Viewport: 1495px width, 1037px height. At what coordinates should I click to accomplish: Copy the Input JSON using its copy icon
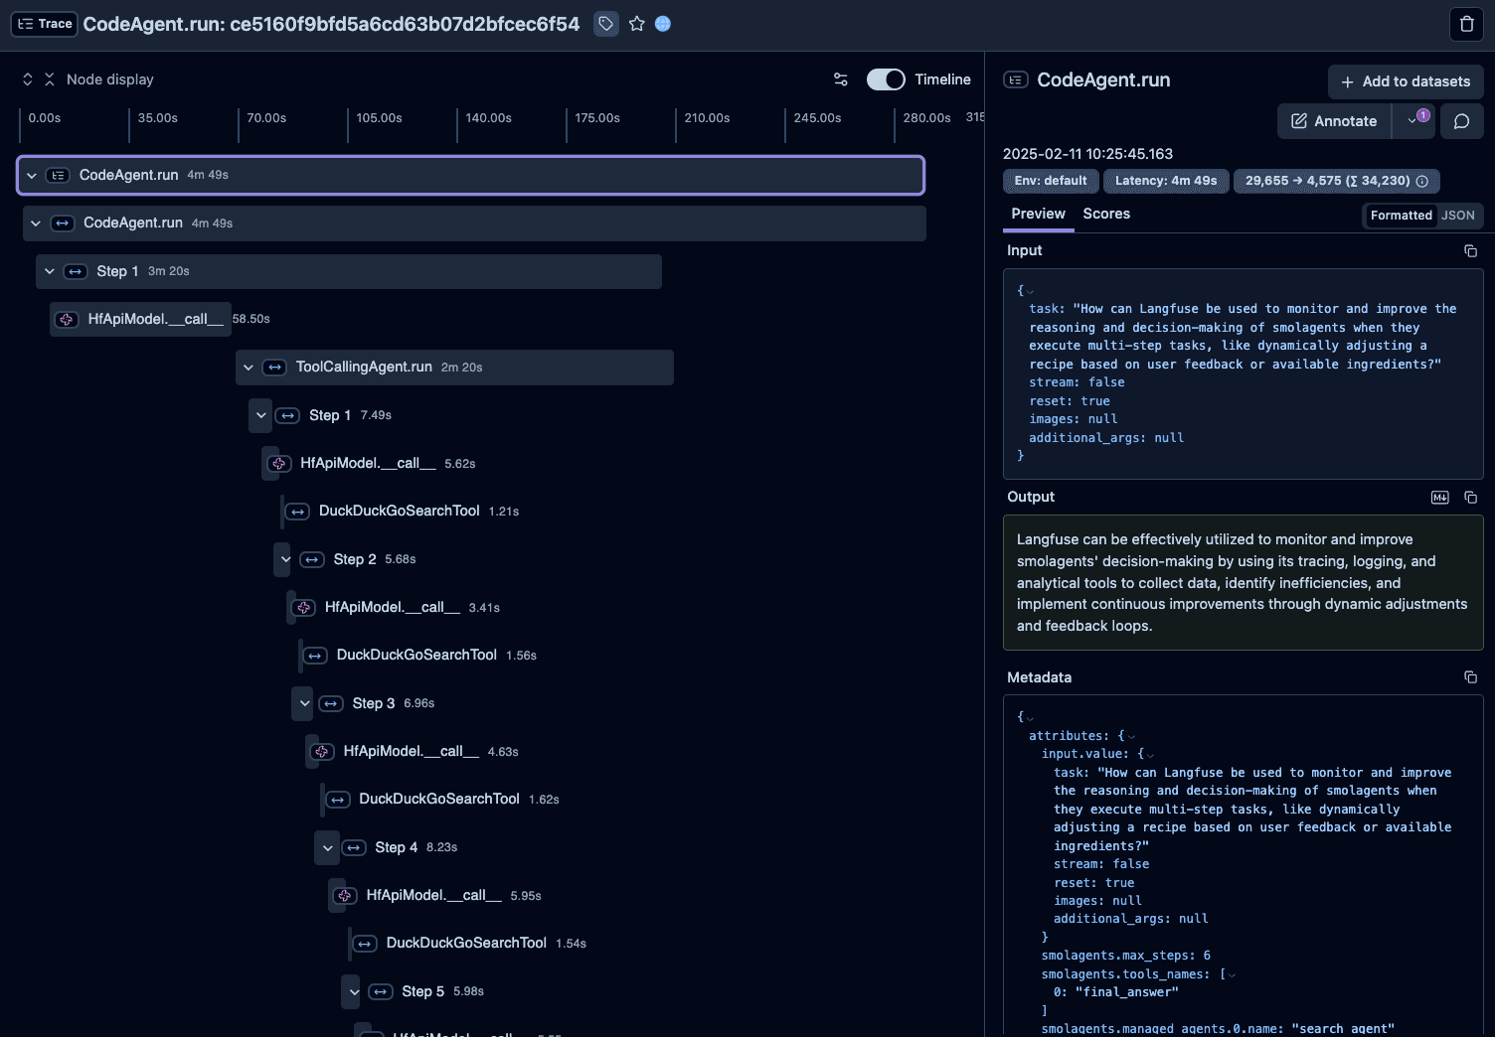point(1471,250)
